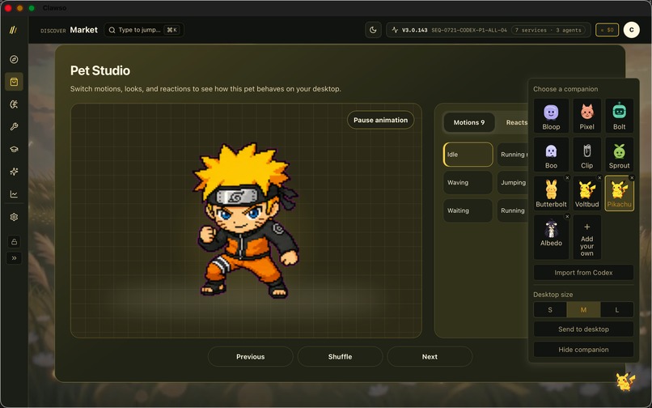Select the Waving motion
652x408 pixels.
click(468, 182)
